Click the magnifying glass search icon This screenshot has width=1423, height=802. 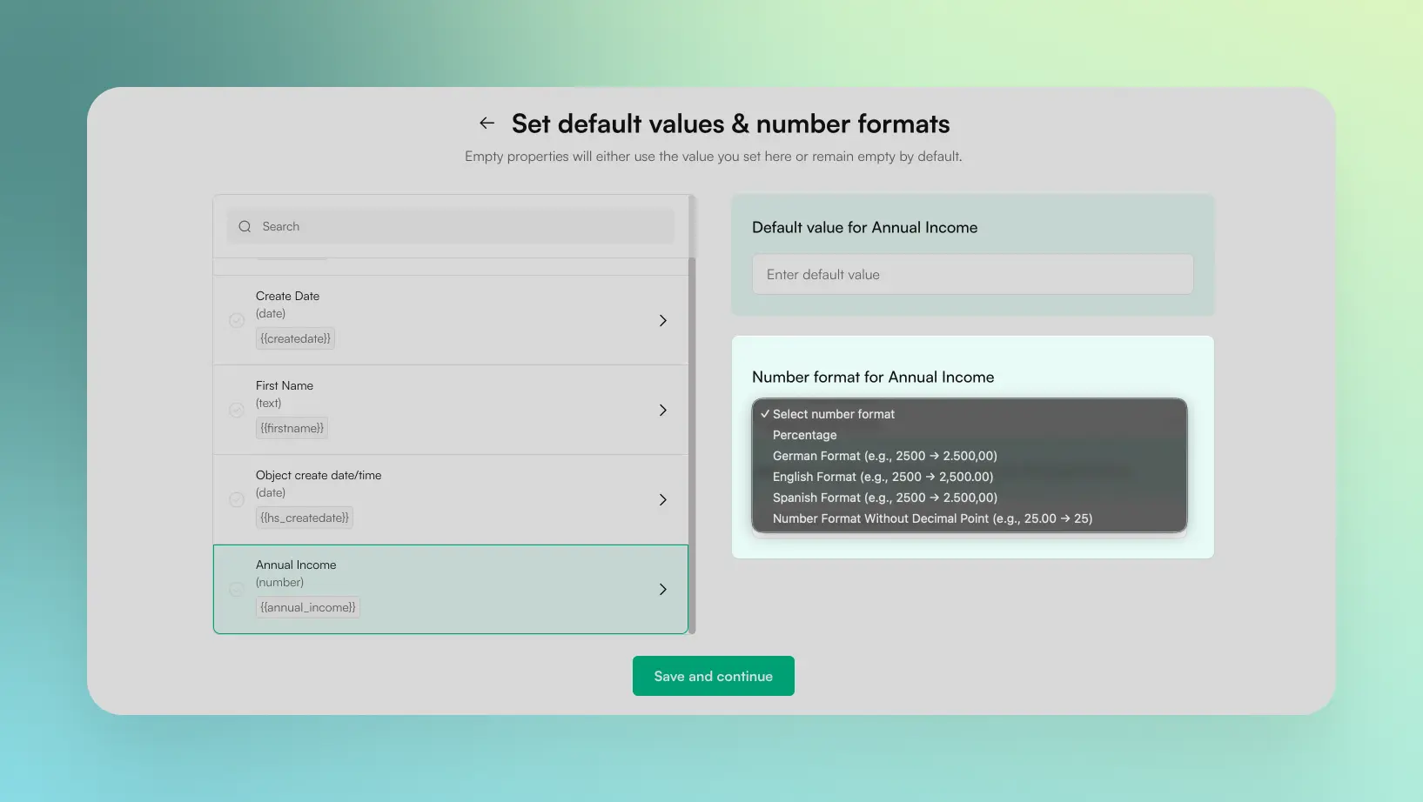coord(245,226)
